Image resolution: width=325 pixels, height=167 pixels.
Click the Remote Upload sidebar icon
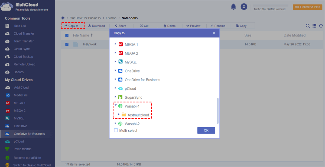tap(8, 64)
